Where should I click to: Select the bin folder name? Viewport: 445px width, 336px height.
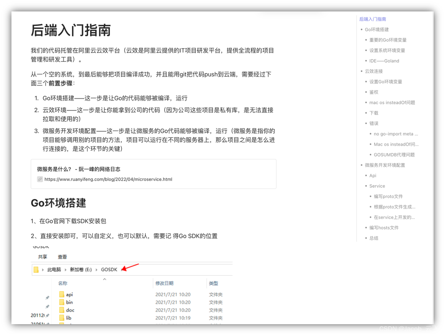point(69,302)
